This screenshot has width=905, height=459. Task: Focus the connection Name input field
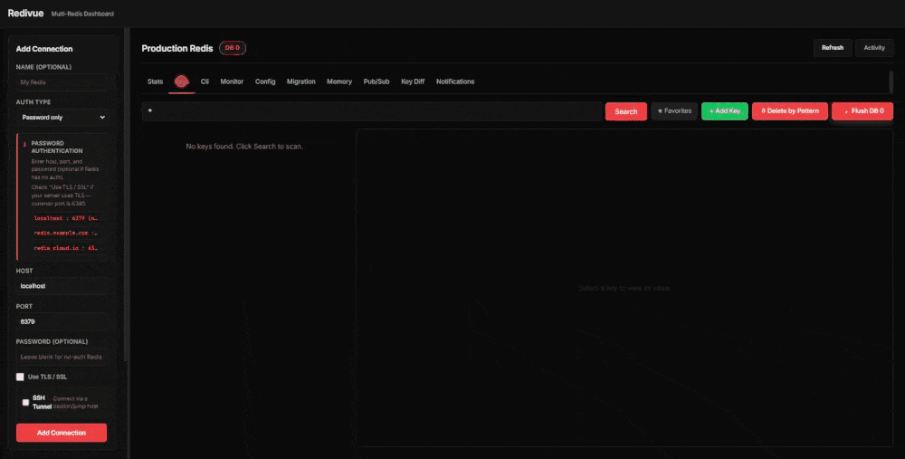pyautogui.click(x=62, y=82)
